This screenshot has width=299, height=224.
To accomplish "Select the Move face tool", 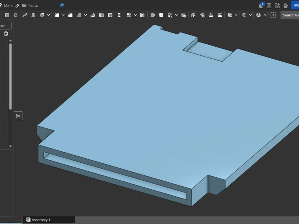I will (x=211, y=15).
